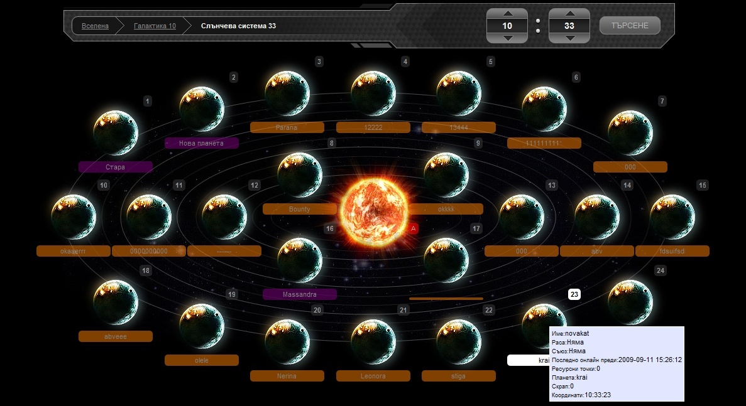746x406 pixels.
Task: Click the olele name label
Action: tap(202, 360)
